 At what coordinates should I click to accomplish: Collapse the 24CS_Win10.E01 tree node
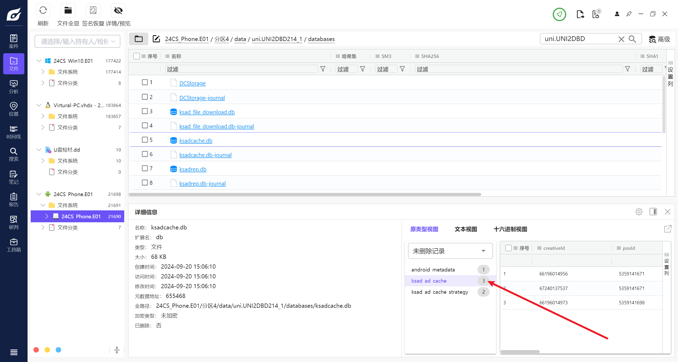39,61
